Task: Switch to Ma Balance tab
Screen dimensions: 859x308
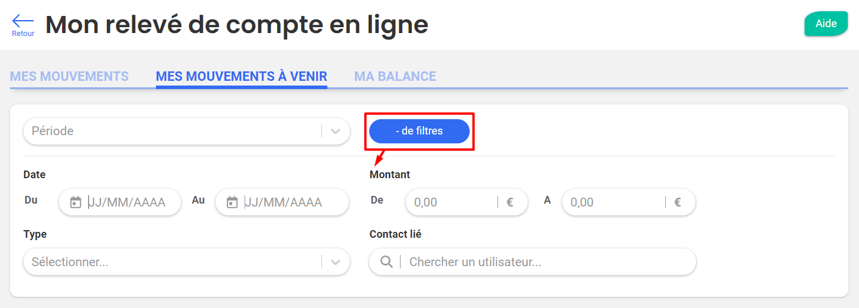Action: tap(395, 76)
